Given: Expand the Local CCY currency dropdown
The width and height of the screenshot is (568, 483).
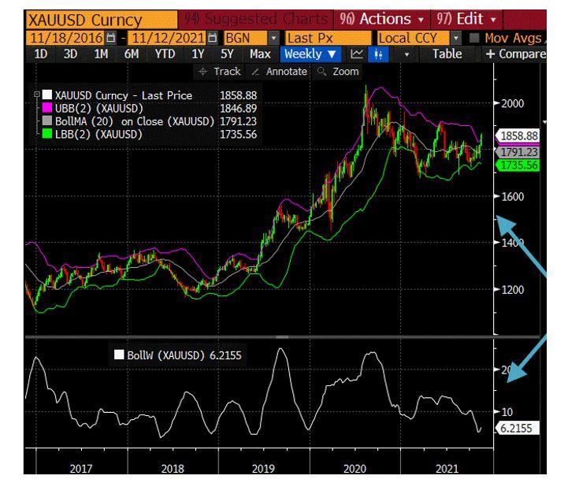Looking at the screenshot, I should point(455,37).
